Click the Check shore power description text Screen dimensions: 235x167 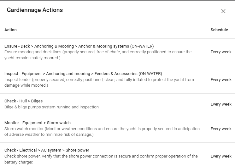pyautogui.click(x=101, y=156)
